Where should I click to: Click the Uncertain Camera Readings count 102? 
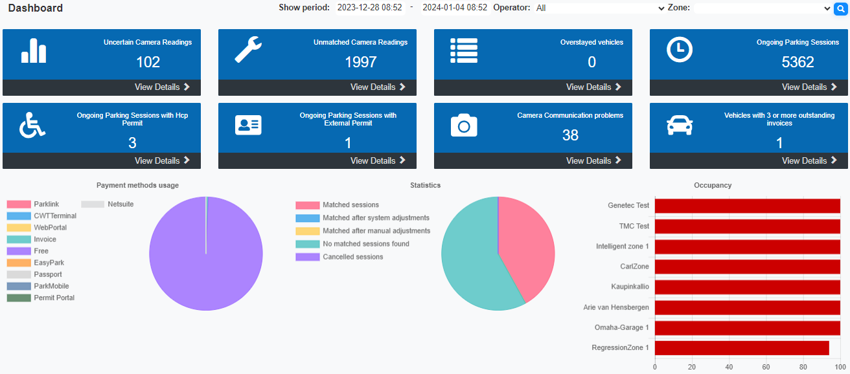pos(148,62)
